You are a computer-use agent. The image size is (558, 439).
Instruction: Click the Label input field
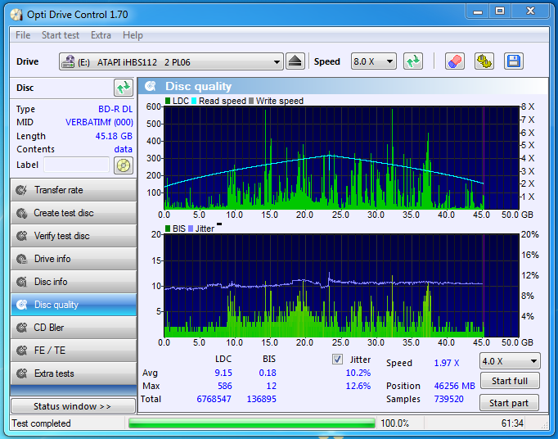(76, 165)
